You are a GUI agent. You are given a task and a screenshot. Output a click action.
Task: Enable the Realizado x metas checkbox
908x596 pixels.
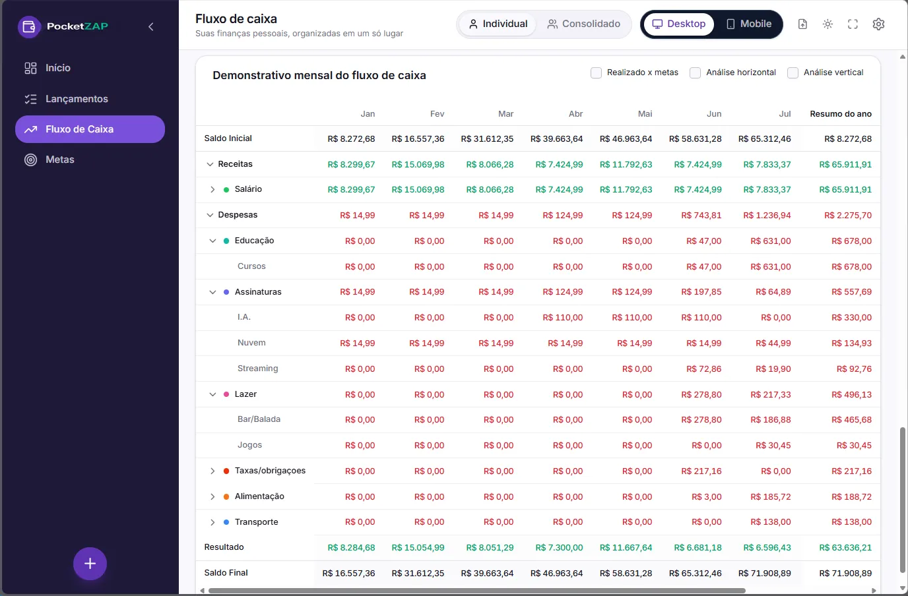(596, 73)
